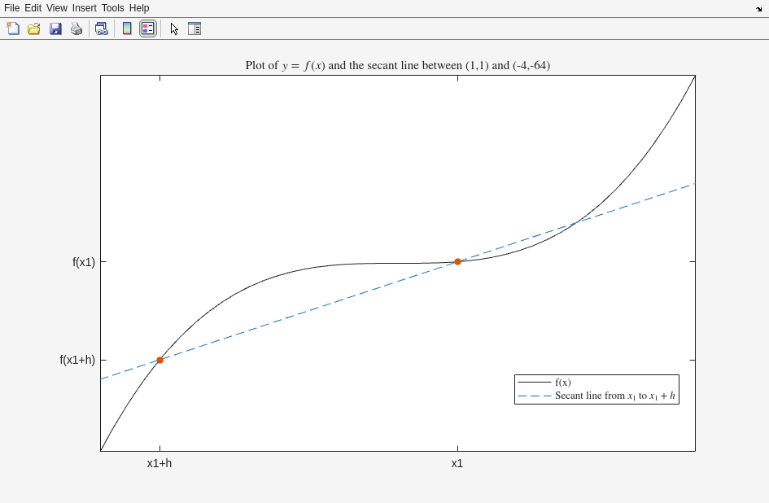Click the plot title text
769x503 pixels.
[x=397, y=65]
